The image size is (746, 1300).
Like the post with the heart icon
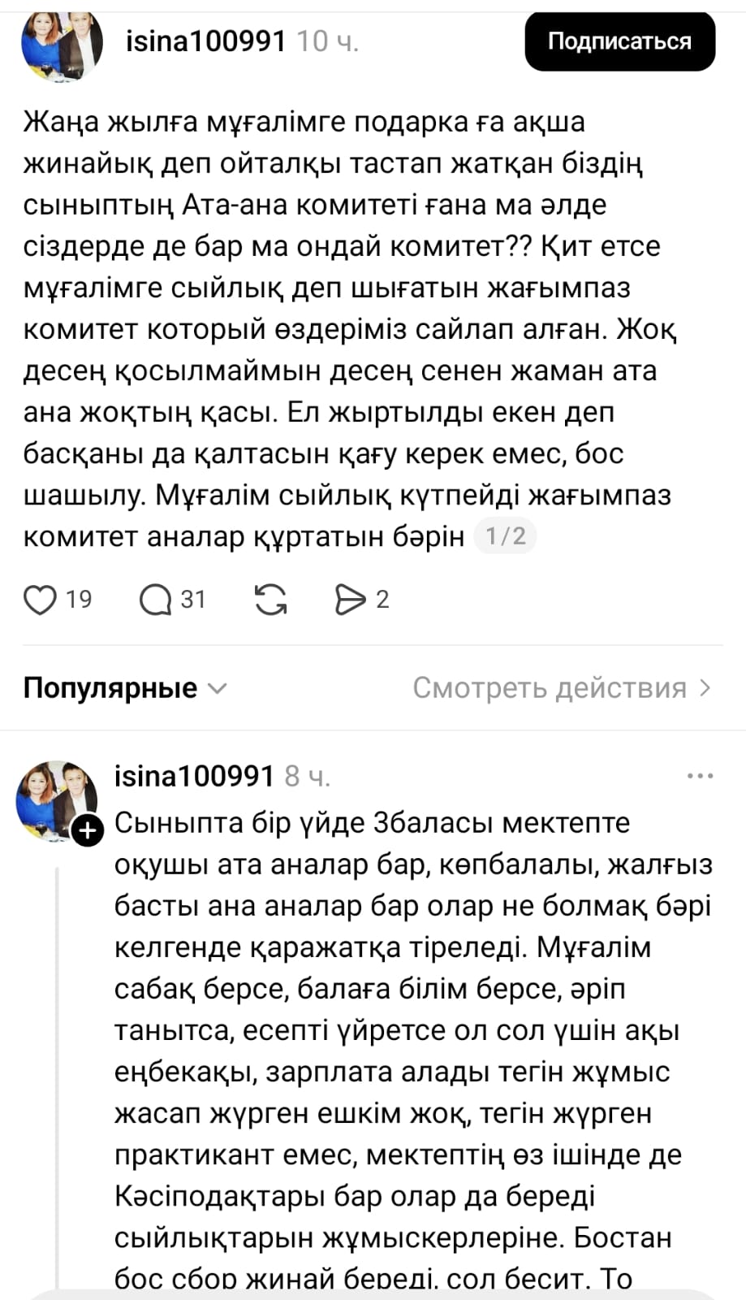39,600
